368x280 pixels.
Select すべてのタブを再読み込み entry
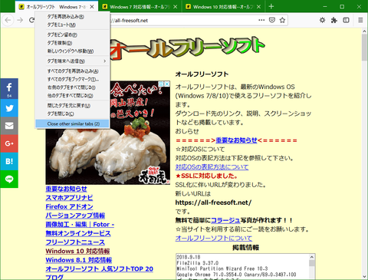[72, 71]
